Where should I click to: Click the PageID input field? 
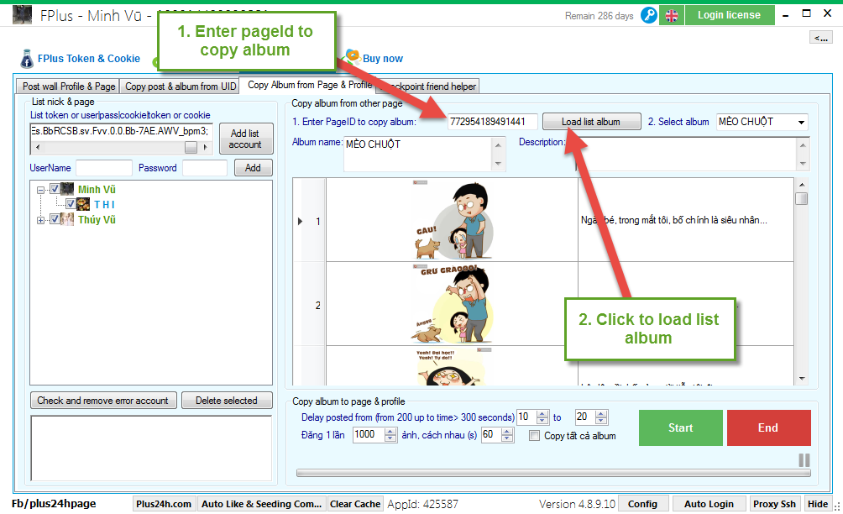[492, 122]
